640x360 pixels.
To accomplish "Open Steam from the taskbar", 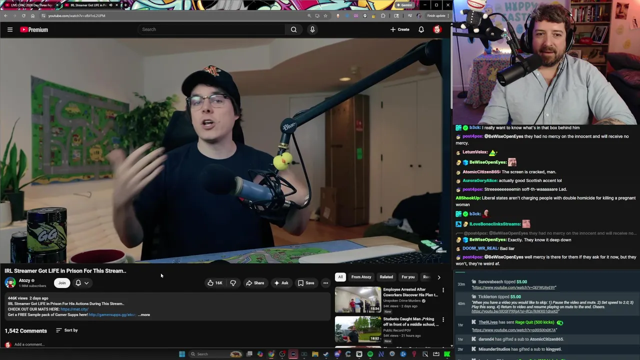I will tap(326, 354).
